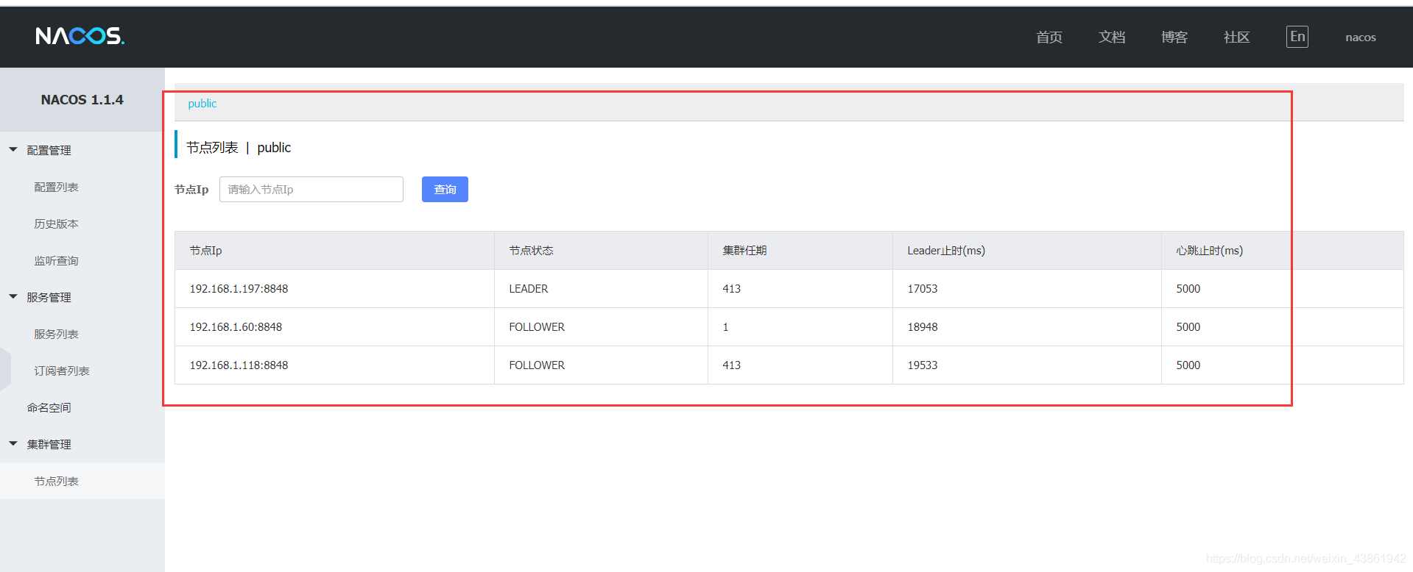
Task: Collapse the 集群管理 menu arrow
Action: [x=13, y=444]
